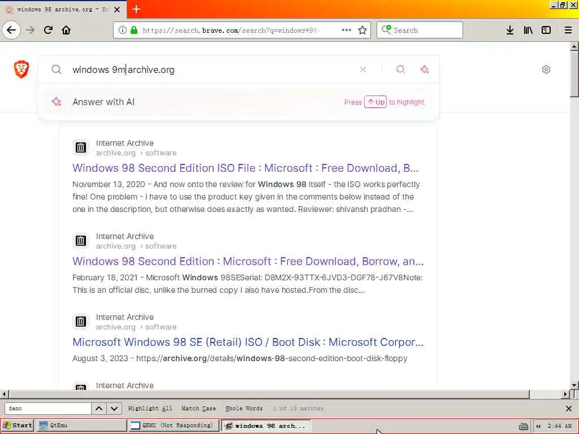Toggle Match Case in find bar

point(198,409)
